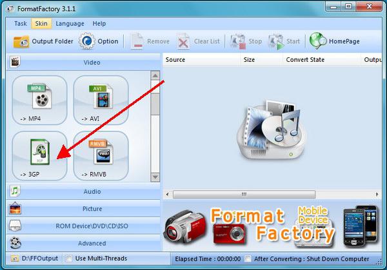Open the Task menu
The image size is (387, 270).
[21, 23]
